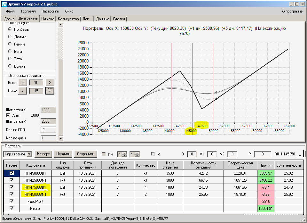Click the first DH spinner showing 0
The width and height of the screenshot is (307, 223).
click(x=122, y=154)
